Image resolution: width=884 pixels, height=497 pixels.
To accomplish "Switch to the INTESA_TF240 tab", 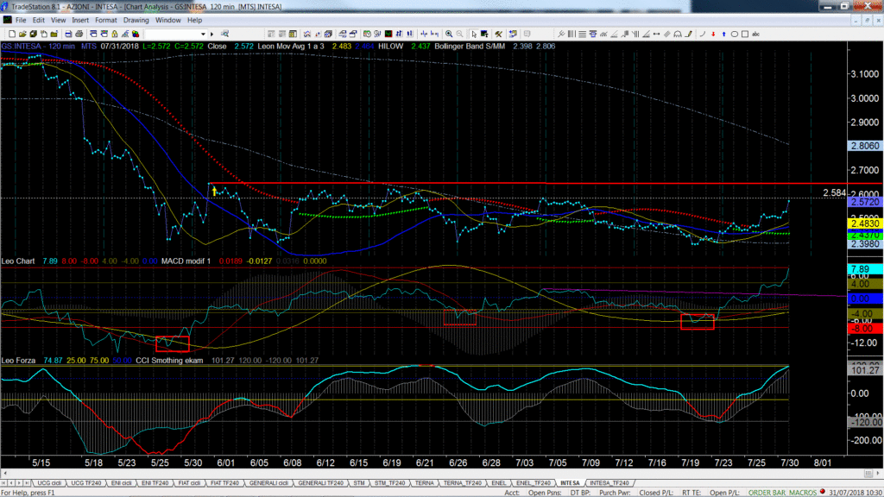I will click(x=609, y=483).
